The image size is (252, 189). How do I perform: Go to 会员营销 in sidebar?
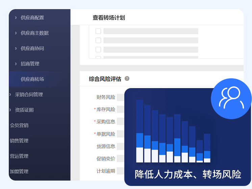tap(19, 125)
